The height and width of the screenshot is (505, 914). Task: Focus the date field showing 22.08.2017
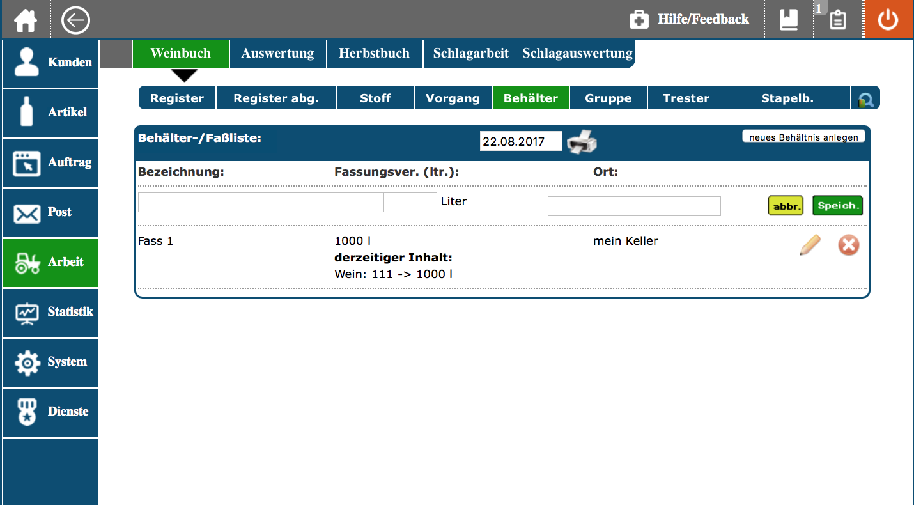point(520,141)
